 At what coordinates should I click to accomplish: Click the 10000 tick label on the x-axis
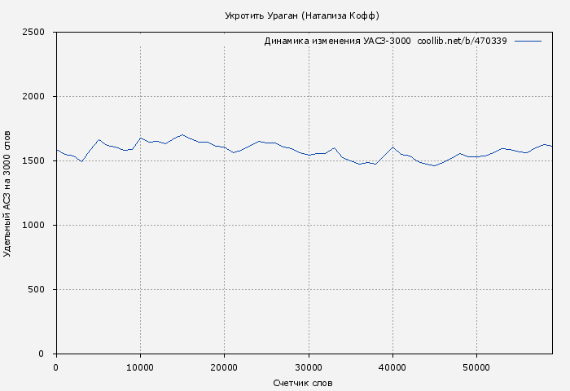click(140, 367)
